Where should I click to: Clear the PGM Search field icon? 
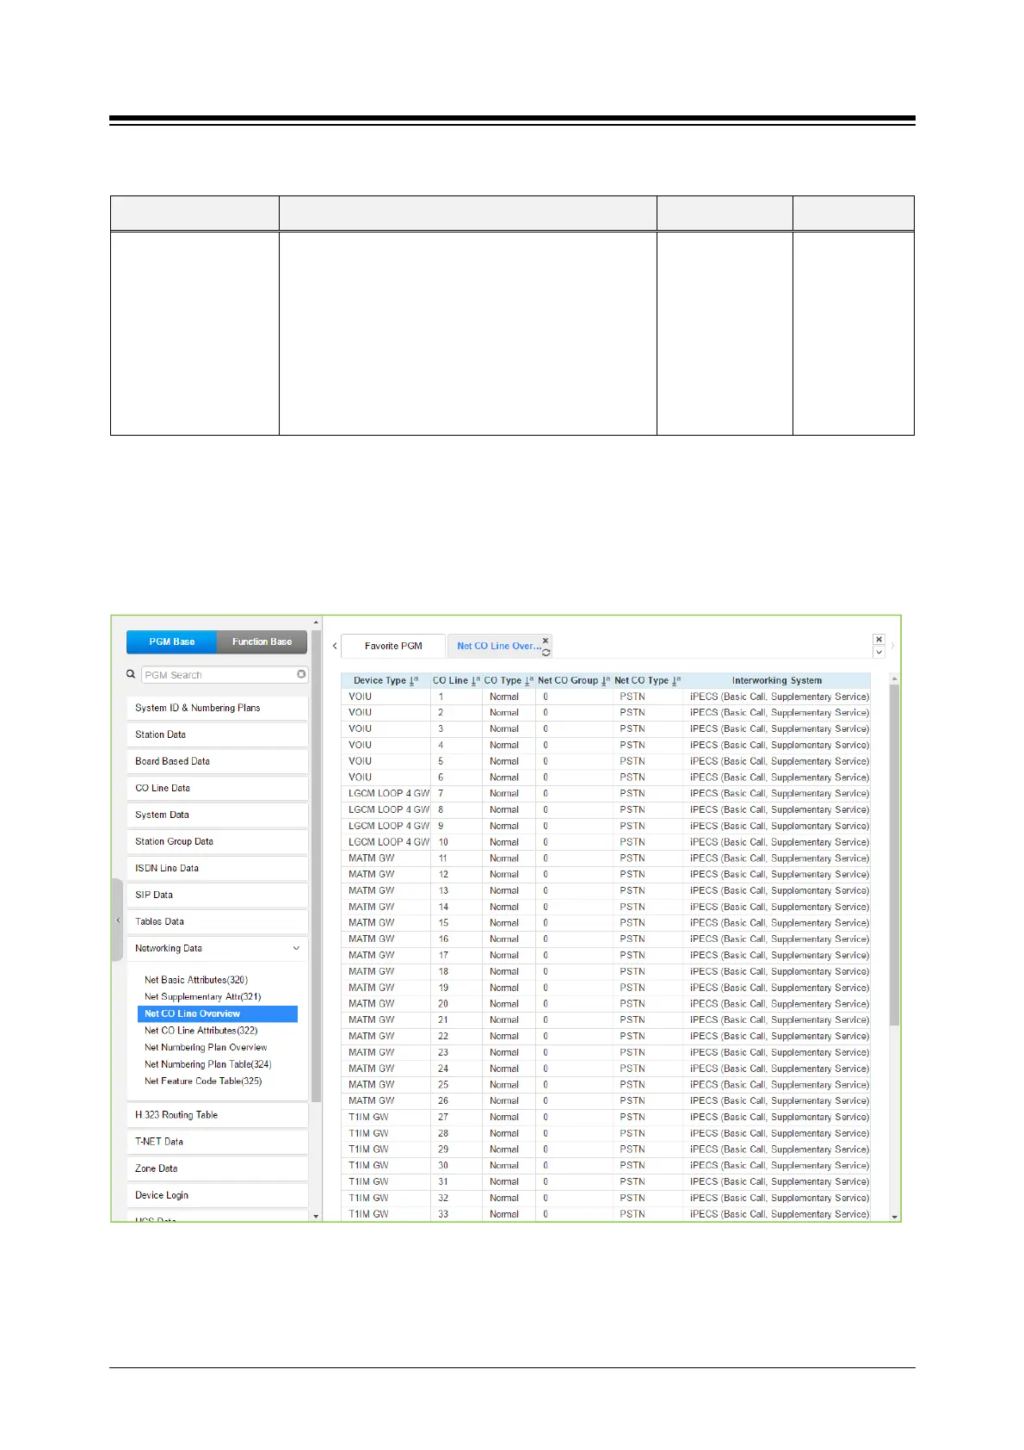(301, 674)
